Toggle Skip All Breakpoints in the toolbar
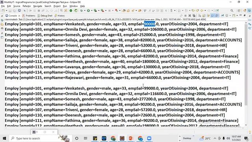Viewport: 252px width, 142px height. pyautogui.click(x=24, y=11)
